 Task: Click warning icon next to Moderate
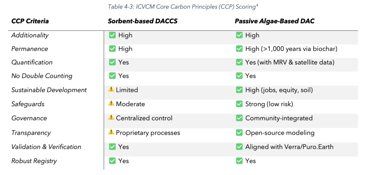(x=111, y=104)
